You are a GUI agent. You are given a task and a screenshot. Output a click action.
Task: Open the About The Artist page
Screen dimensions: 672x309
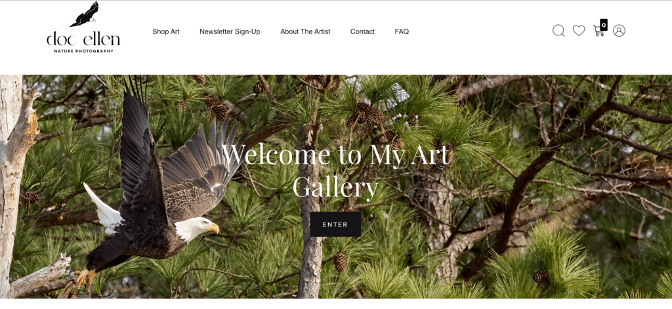[305, 31]
